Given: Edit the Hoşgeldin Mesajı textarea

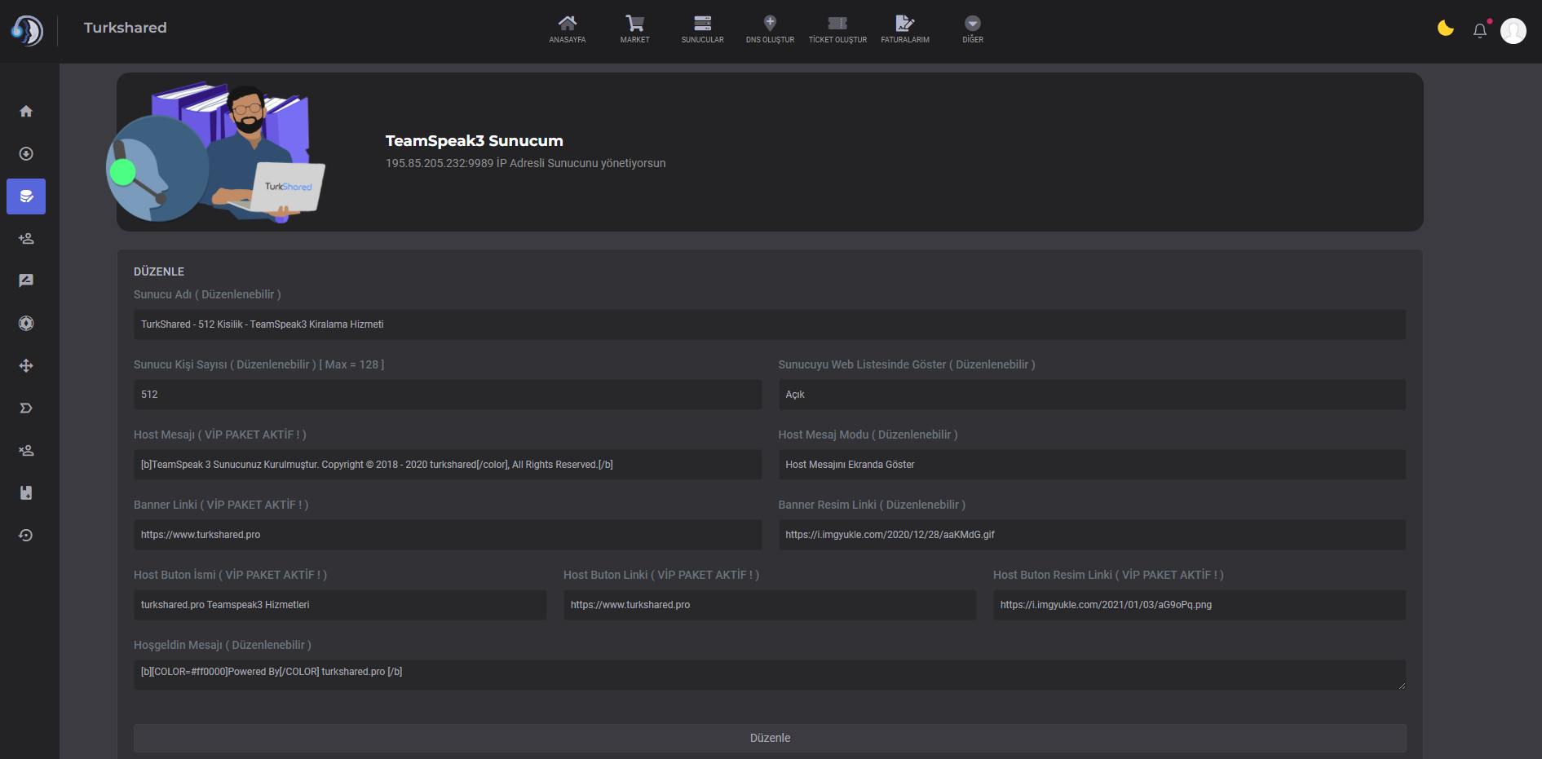Looking at the screenshot, I should [x=770, y=675].
